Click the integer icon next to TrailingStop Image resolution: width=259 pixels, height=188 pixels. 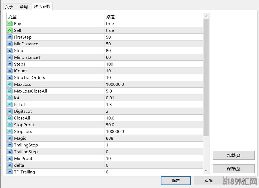pyautogui.click(x=10, y=145)
